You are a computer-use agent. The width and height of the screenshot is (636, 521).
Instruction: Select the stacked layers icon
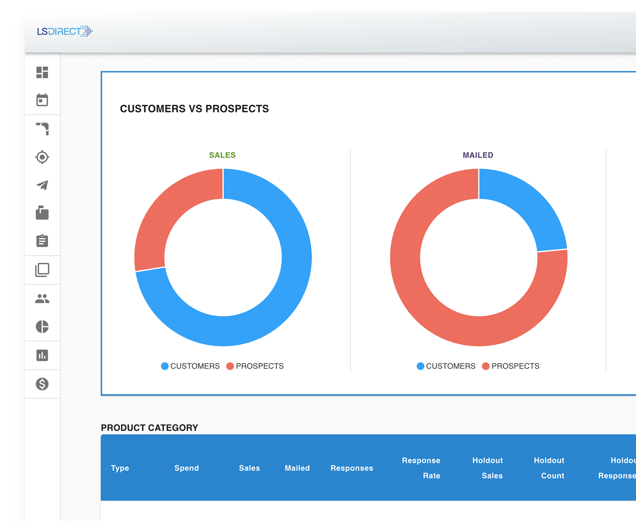42,270
